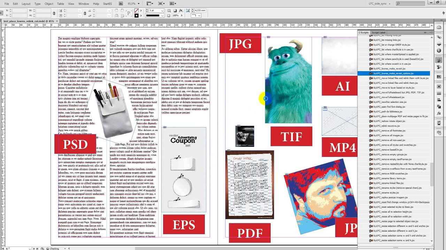Image resolution: width=446 pixels, height=250 pixels.
Task: Open the page number dropdown in status bar
Action: pos(29,249)
